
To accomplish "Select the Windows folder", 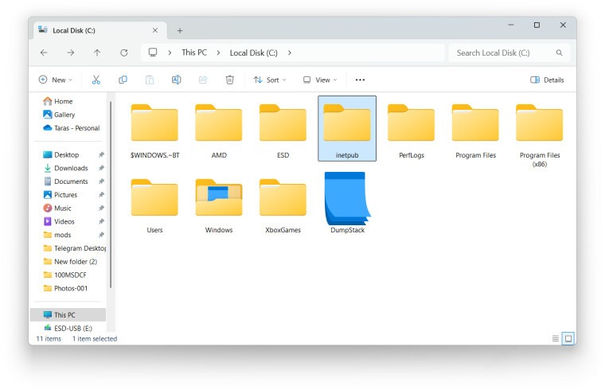I will (x=219, y=206).
